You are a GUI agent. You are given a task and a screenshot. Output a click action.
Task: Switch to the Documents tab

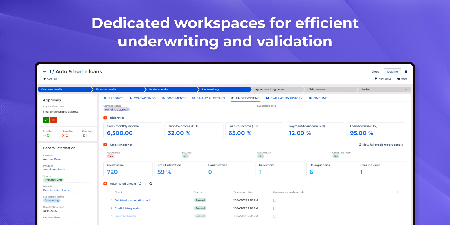pyautogui.click(x=174, y=98)
